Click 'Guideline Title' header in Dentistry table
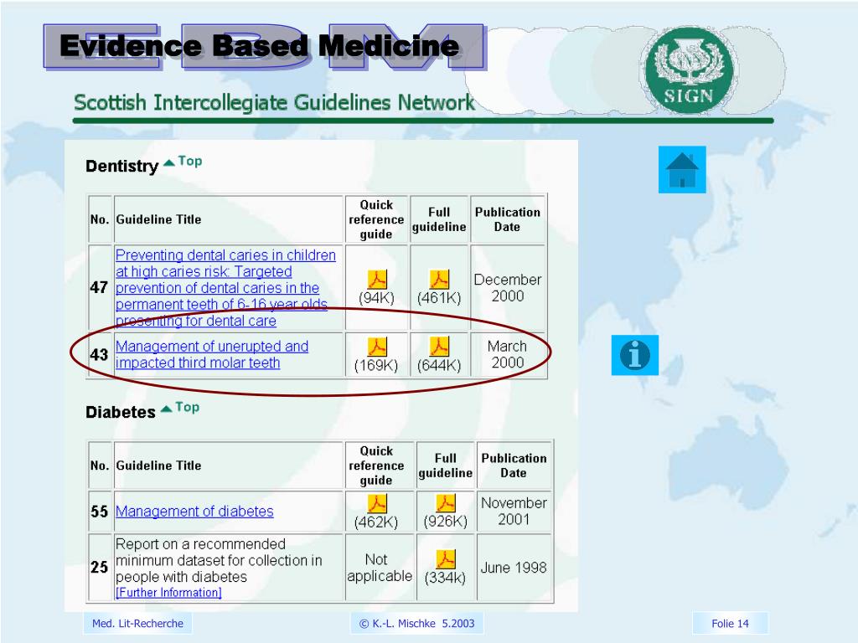Image resolution: width=858 pixels, height=643 pixels. (158, 219)
